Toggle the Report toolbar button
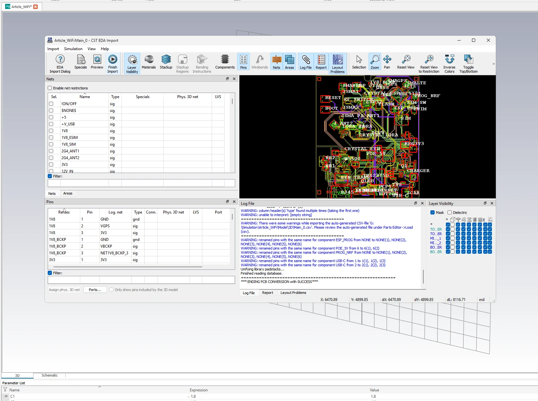The height and width of the screenshot is (401, 538). pos(321,62)
